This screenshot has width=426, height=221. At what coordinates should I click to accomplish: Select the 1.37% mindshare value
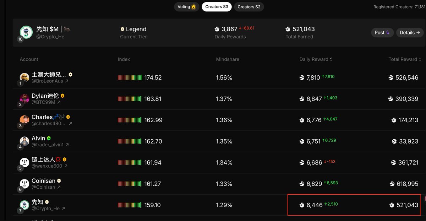(224, 99)
